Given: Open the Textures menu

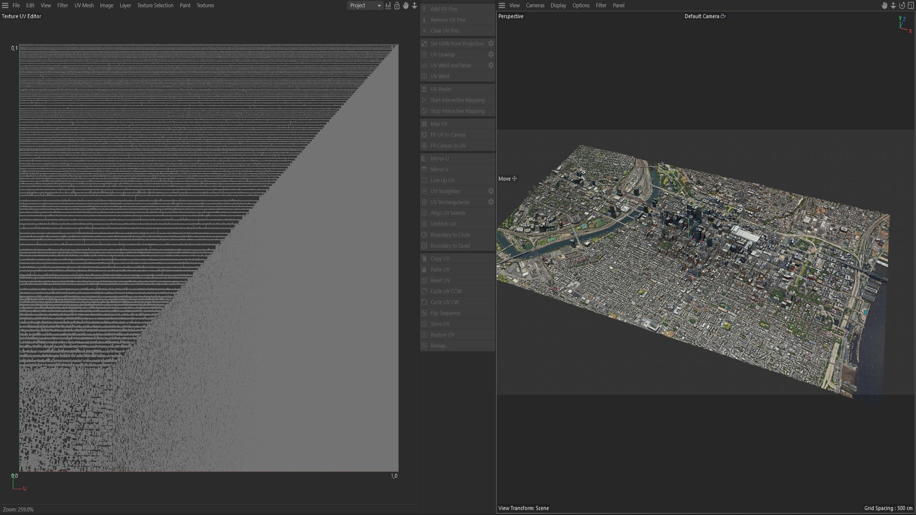Looking at the screenshot, I should point(205,5).
